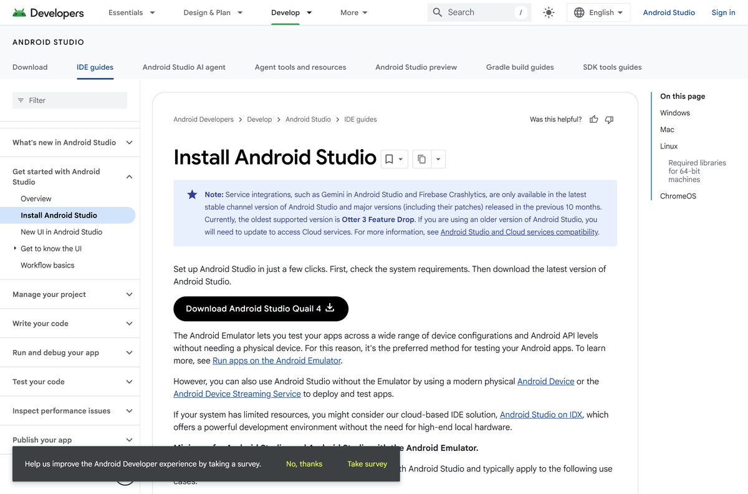The height and width of the screenshot is (494, 748).
Task: Select the IDE guides tab
Action: click(x=95, y=67)
